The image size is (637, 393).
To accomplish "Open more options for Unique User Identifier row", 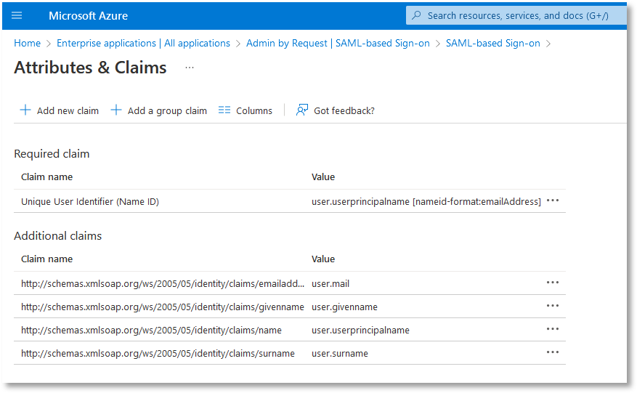I will (553, 200).
